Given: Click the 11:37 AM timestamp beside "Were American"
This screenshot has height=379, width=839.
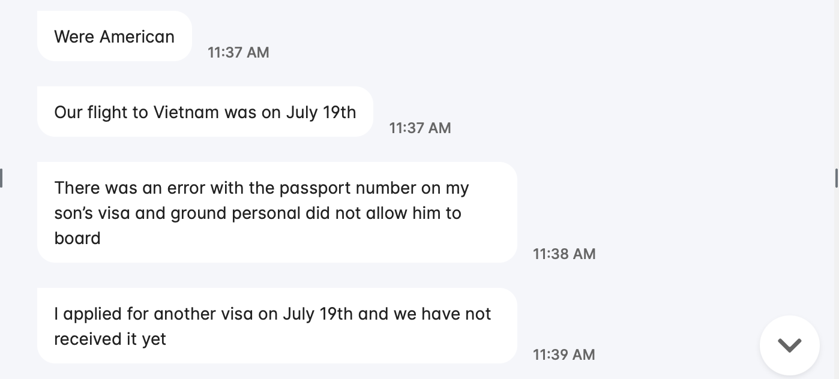Looking at the screenshot, I should coord(238,53).
